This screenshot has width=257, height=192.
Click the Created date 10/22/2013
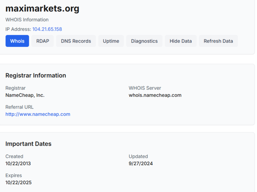(x=18, y=163)
